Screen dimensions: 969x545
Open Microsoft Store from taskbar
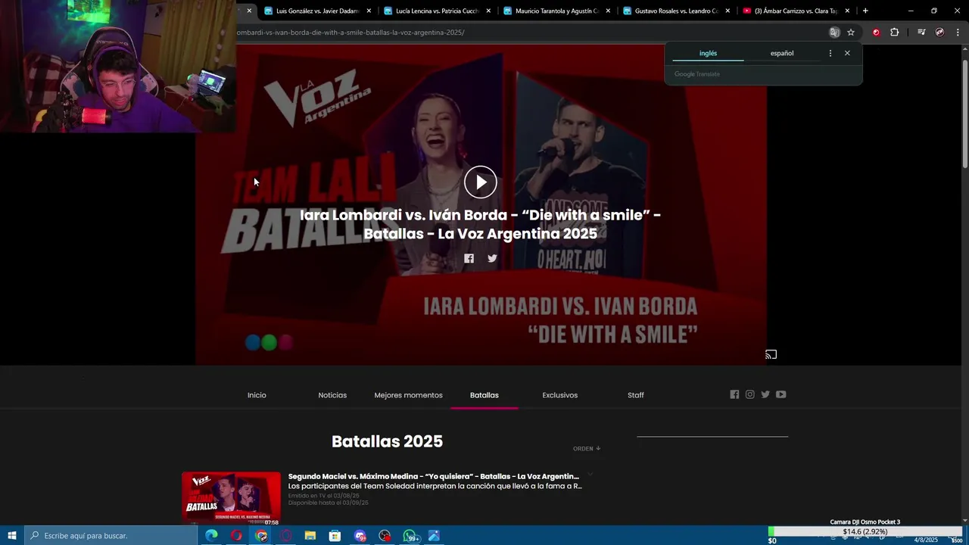point(335,535)
